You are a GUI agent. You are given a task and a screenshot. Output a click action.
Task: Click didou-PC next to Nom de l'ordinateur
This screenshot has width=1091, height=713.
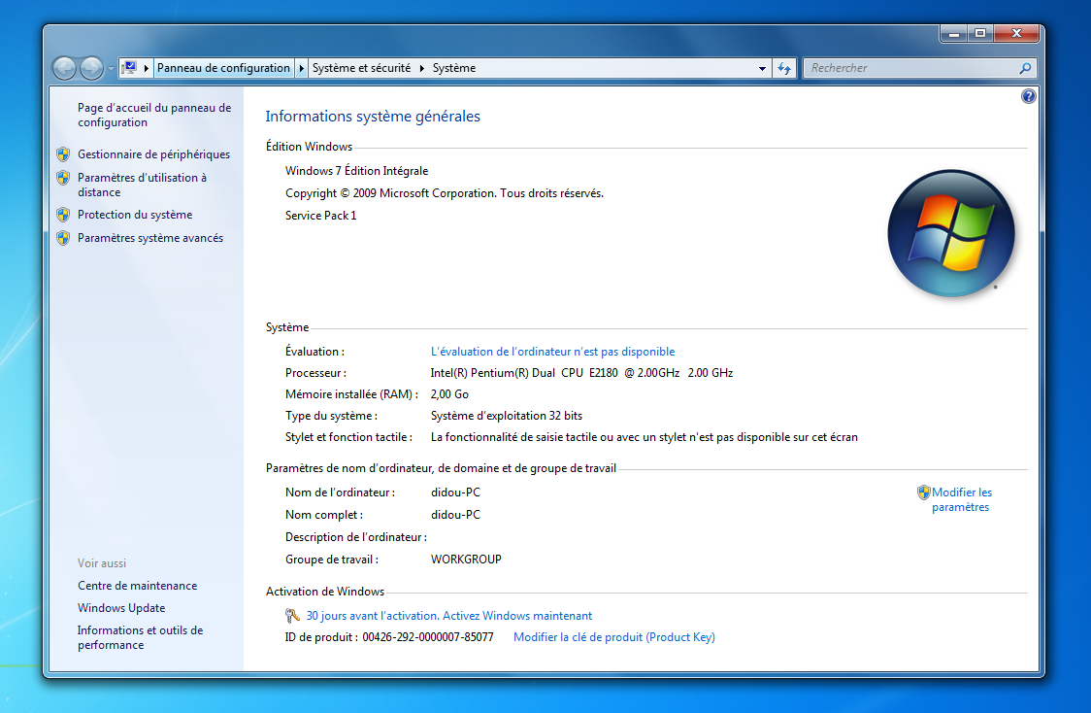point(455,492)
